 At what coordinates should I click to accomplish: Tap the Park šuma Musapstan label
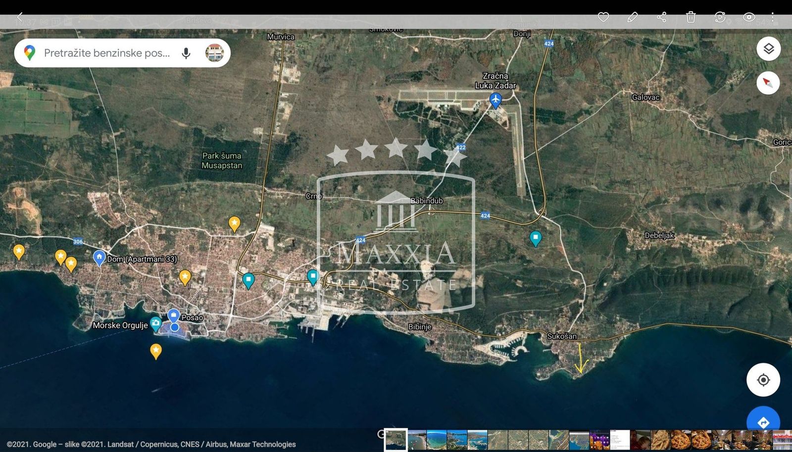(x=222, y=161)
